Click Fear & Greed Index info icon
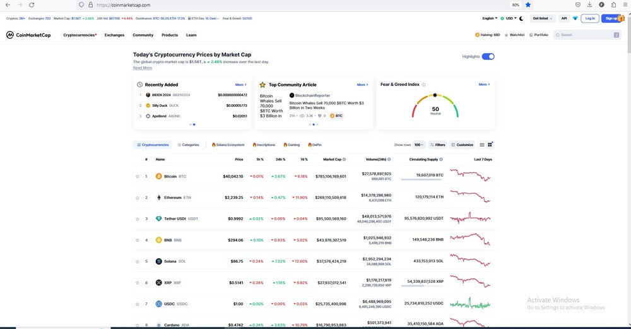This screenshot has height=329, width=631. tap(424, 85)
